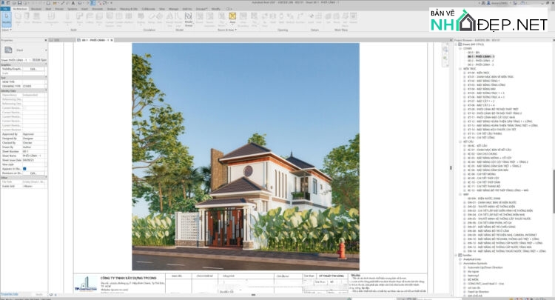
Task: Collapse the KIẾN TRÚC browser group
Action: (460, 68)
